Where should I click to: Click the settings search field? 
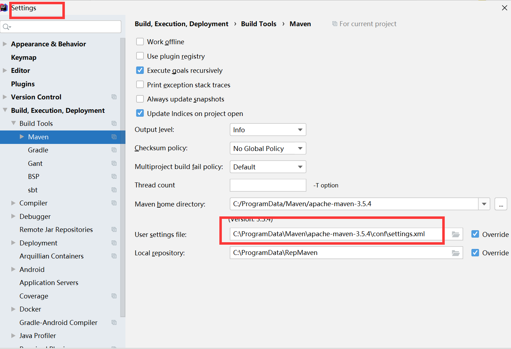pyautogui.click(x=61, y=27)
